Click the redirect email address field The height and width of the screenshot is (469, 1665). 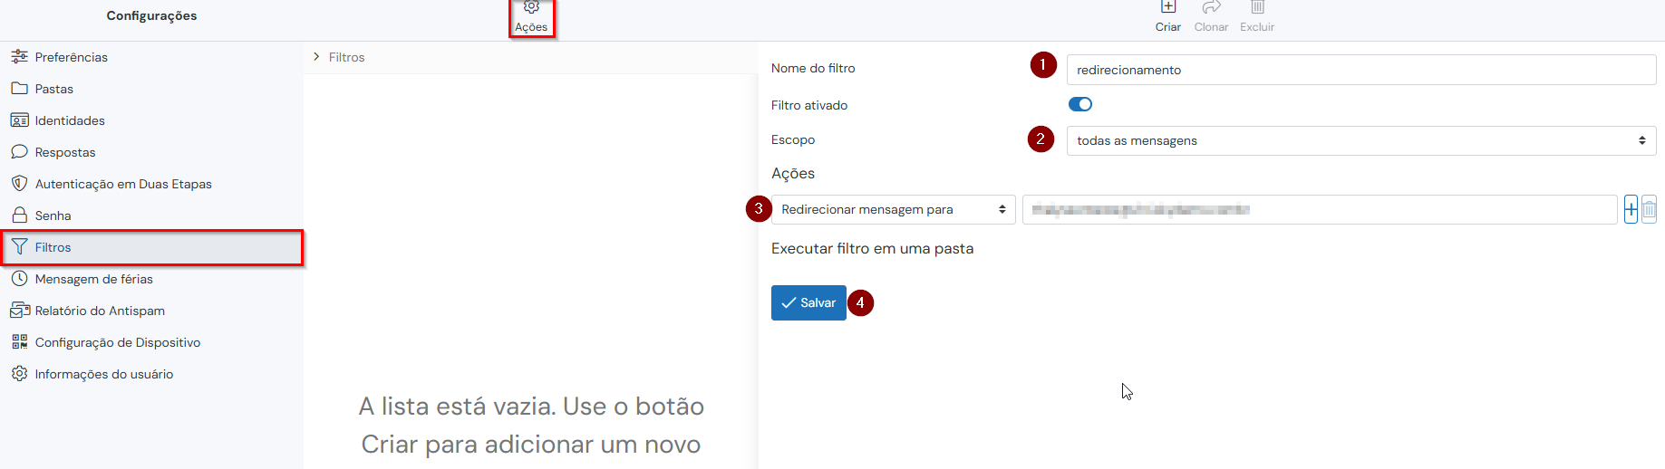point(1319,210)
